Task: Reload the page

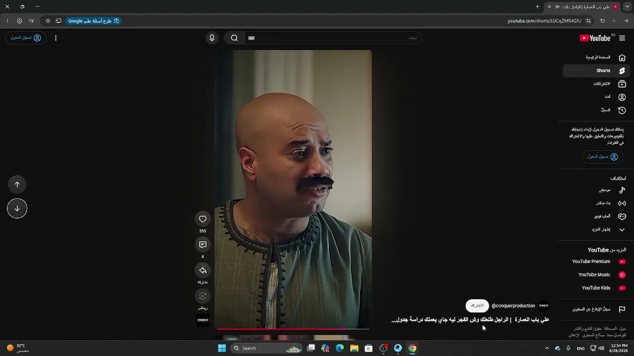Action: click(x=602, y=21)
